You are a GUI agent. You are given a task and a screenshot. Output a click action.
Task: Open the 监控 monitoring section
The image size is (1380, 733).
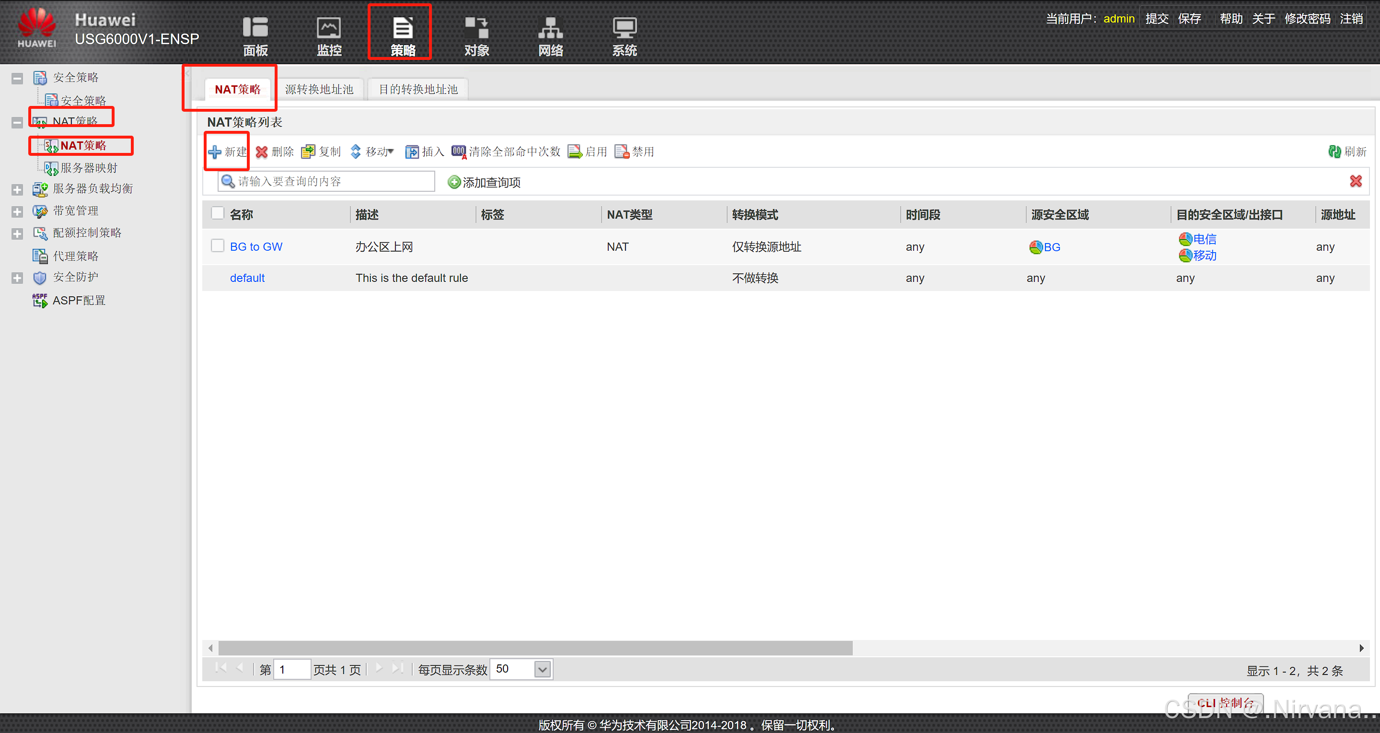tap(329, 36)
